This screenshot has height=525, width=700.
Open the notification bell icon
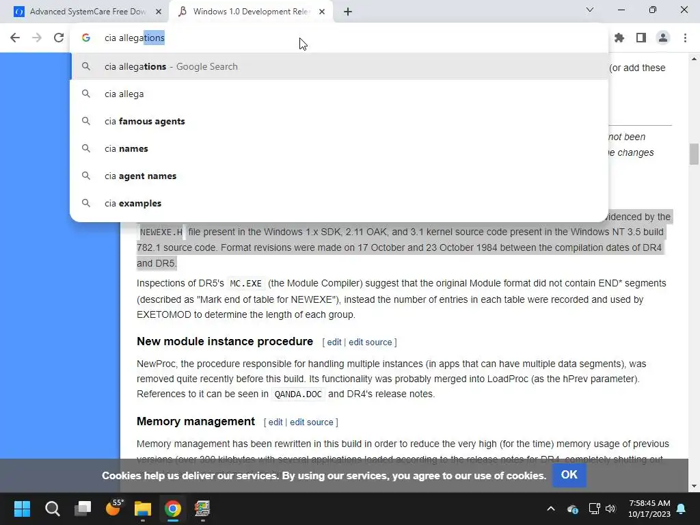682,509
